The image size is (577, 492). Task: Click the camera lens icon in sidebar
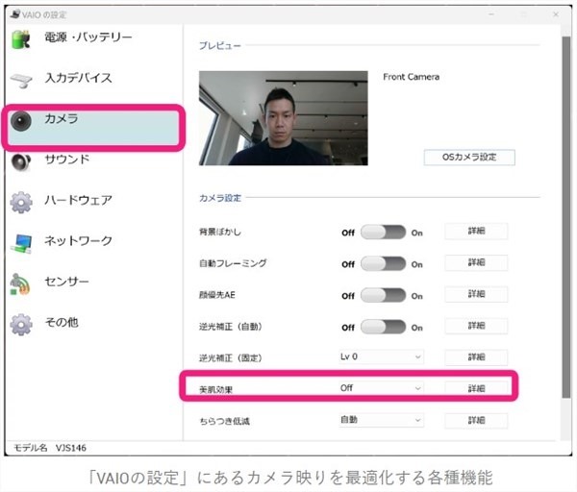(x=20, y=121)
